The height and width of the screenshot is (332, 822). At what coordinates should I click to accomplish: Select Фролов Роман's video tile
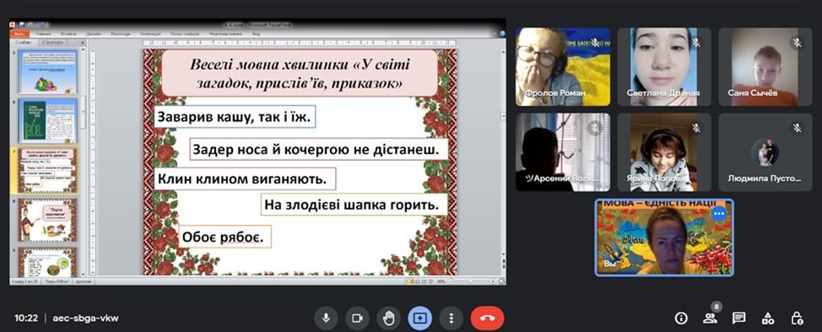tap(563, 67)
